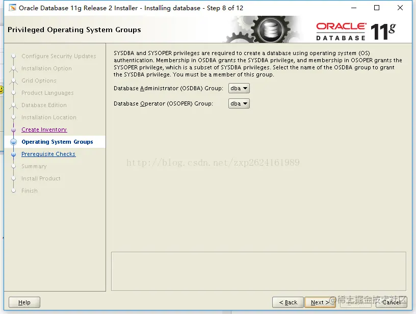Click the Finish step label
This screenshot has width=416, height=314.
coord(30,191)
